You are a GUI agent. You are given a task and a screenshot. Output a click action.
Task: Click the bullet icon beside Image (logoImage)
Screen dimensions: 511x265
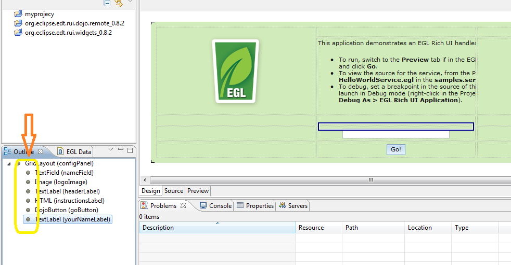[x=28, y=182]
